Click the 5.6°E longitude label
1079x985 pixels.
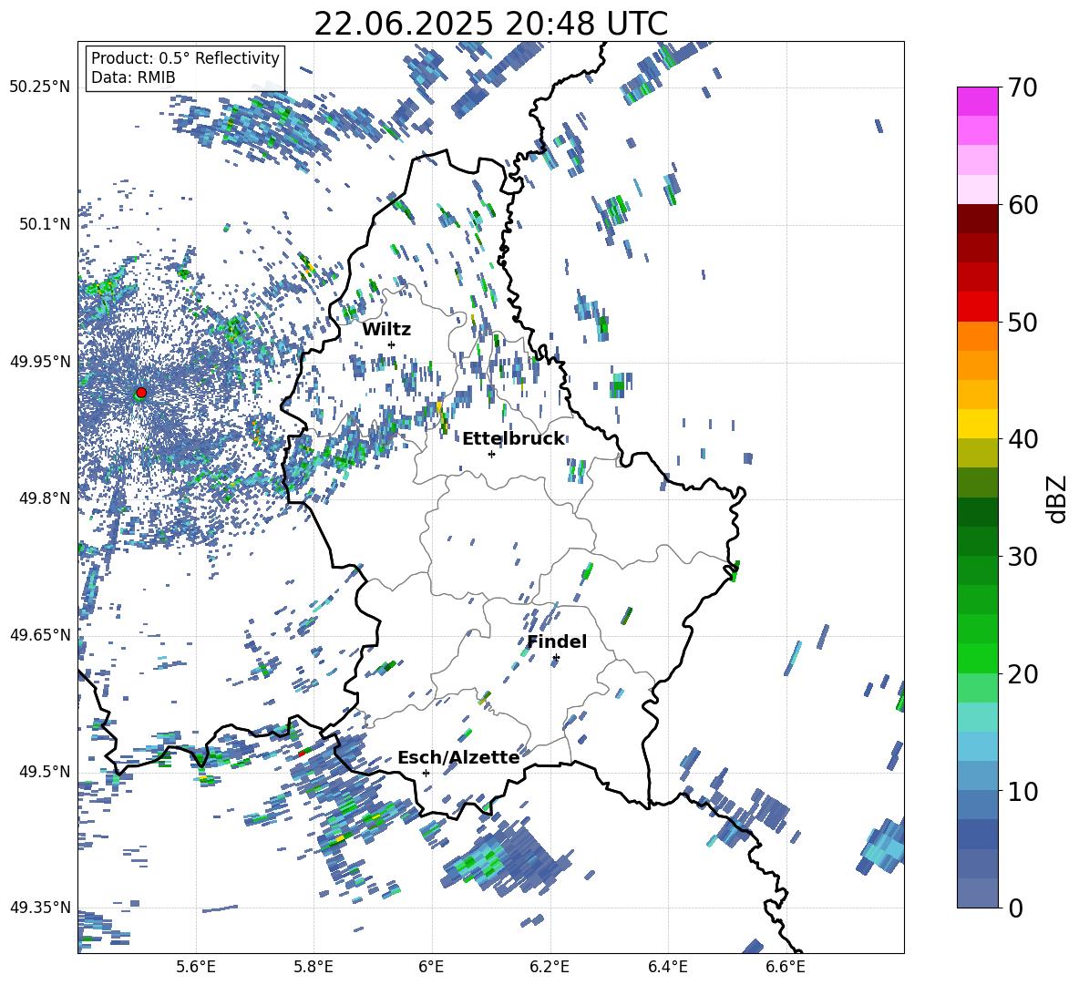point(196,967)
